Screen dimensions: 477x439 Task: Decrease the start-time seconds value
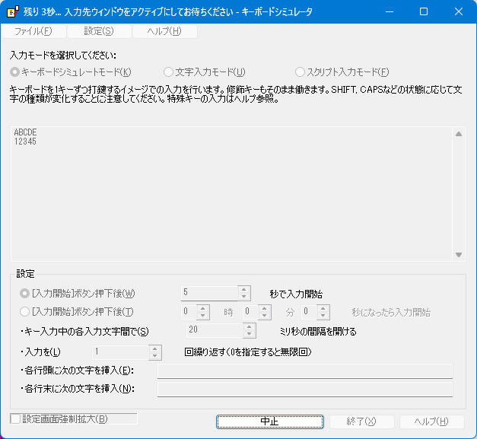[x=323, y=316]
